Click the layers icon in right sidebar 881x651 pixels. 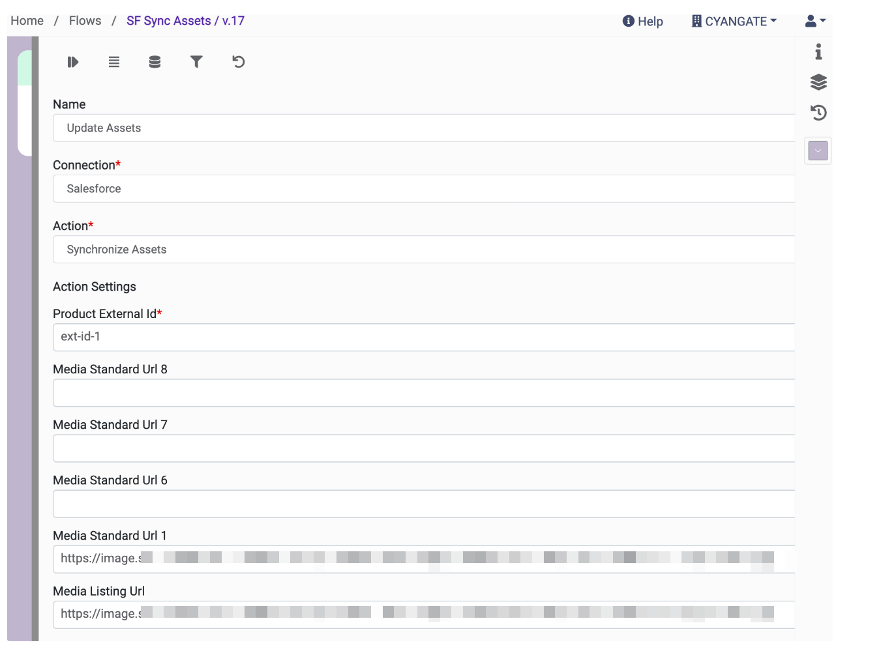point(818,82)
